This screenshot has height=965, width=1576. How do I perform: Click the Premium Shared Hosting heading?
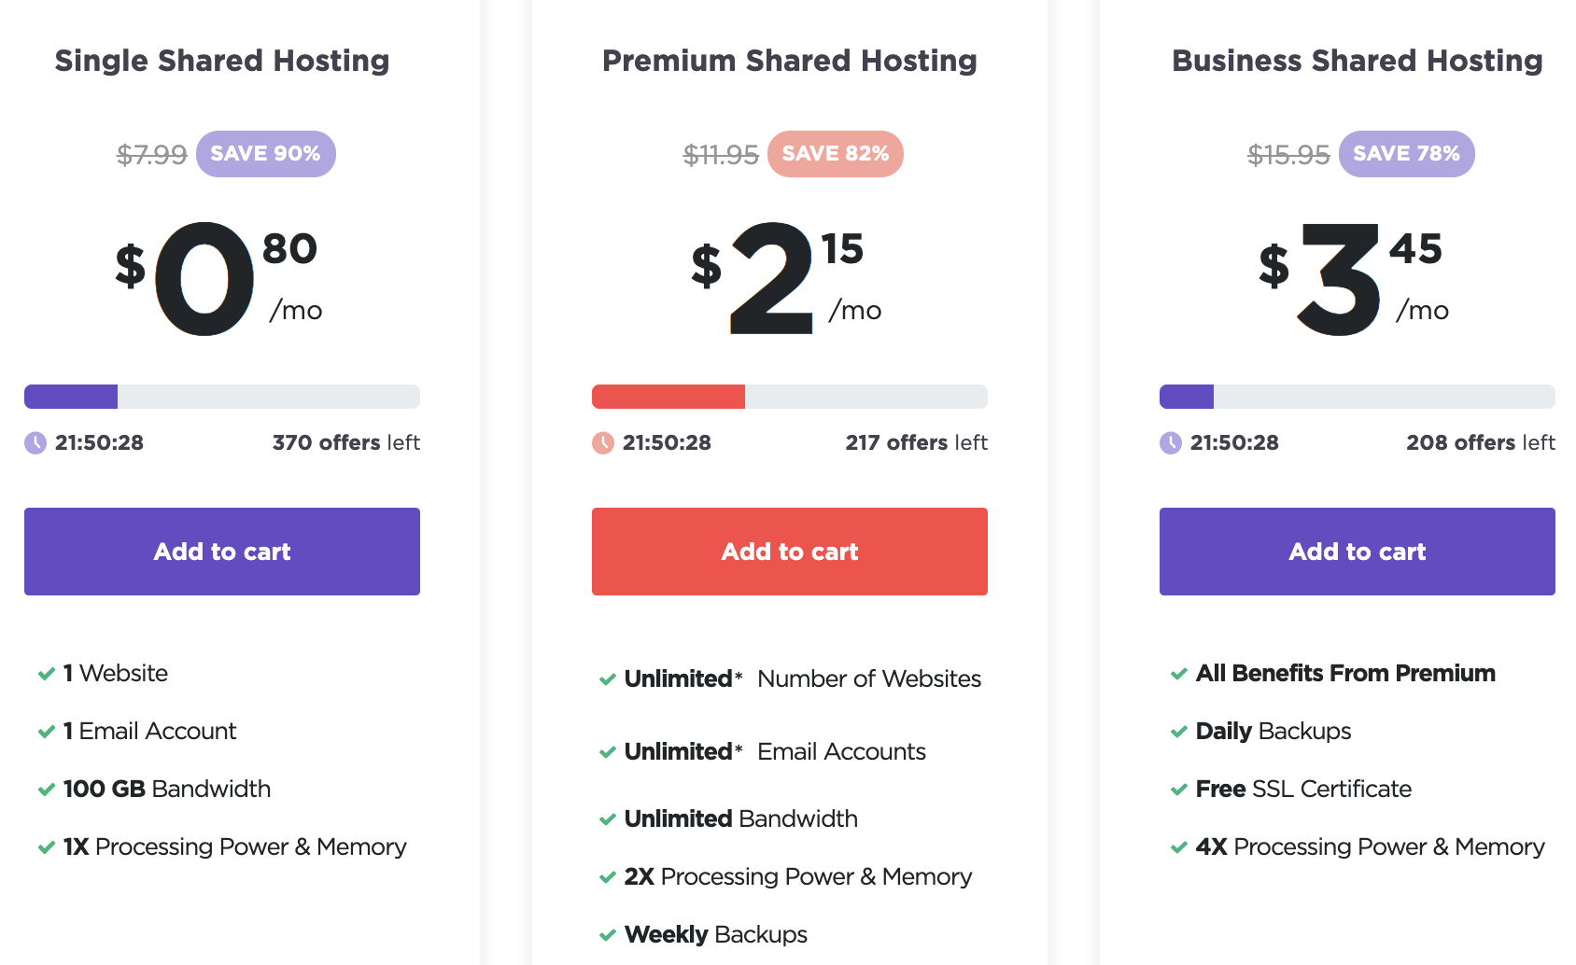790,61
